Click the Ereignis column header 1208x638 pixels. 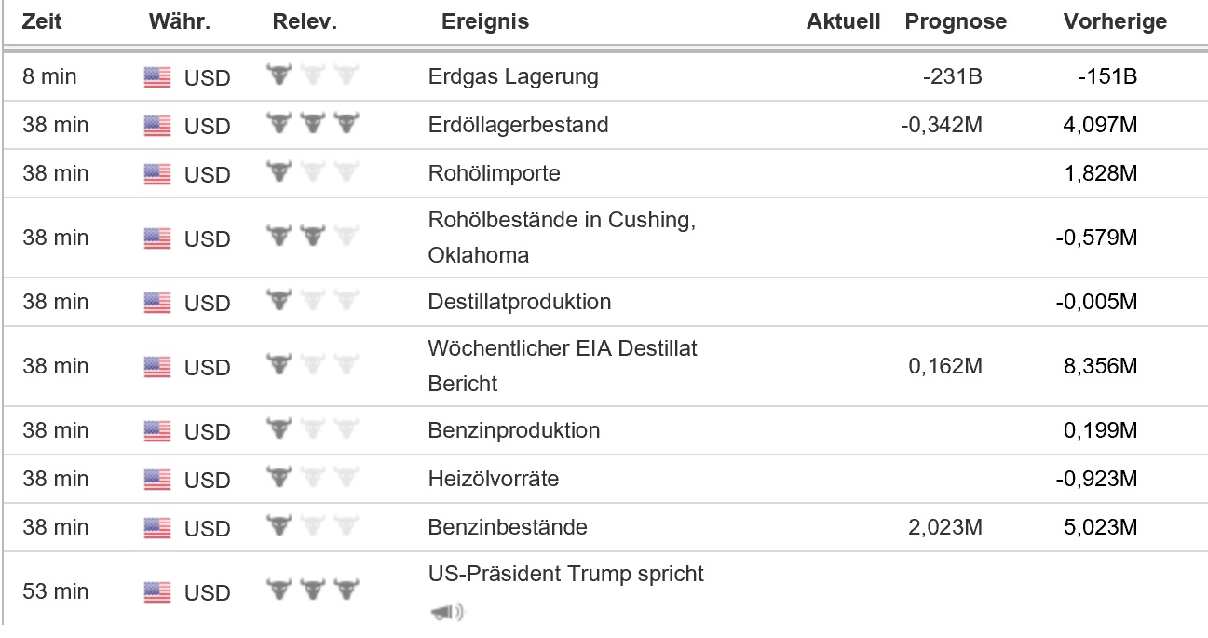point(484,21)
